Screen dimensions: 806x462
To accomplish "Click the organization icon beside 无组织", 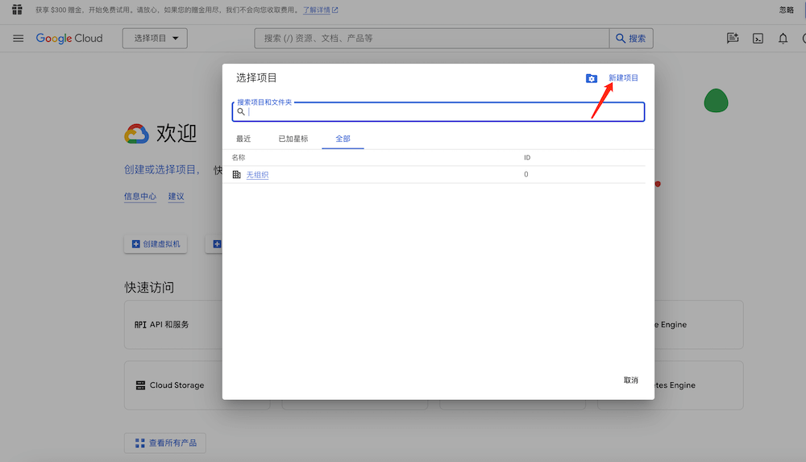I will (237, 175).
